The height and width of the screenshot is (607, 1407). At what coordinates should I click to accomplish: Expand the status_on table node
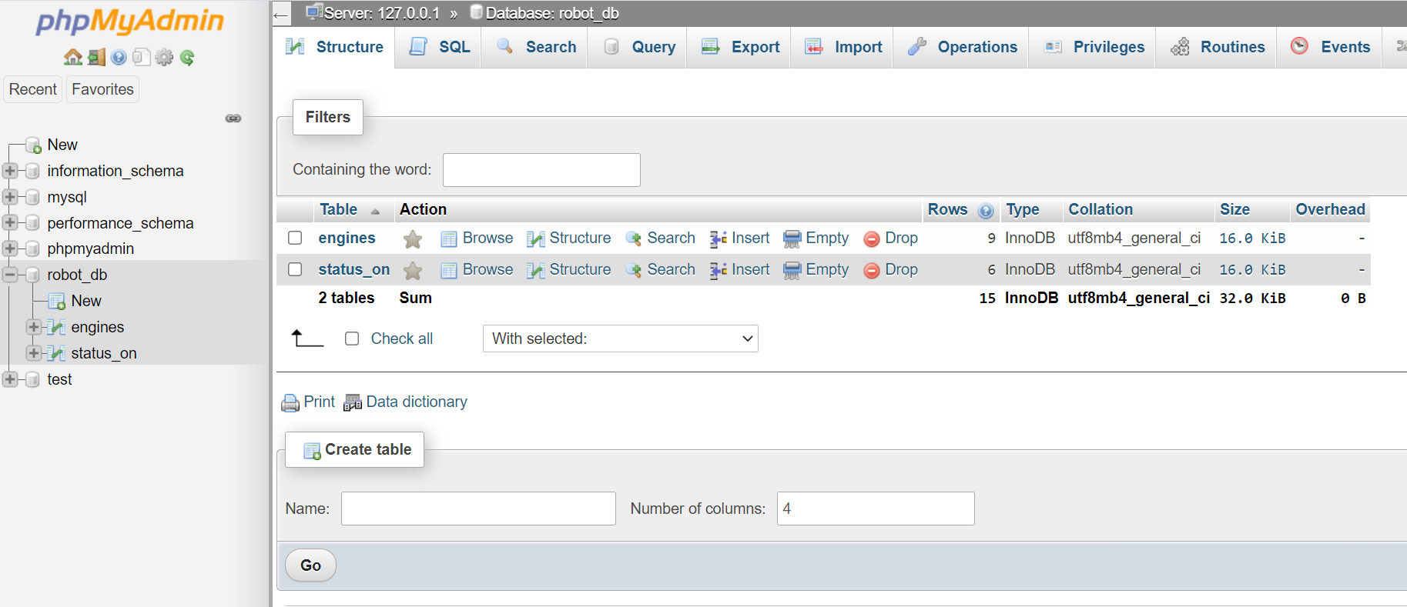click(34, 353)
